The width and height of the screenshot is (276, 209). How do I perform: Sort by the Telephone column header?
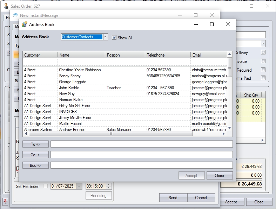(168, 55)
